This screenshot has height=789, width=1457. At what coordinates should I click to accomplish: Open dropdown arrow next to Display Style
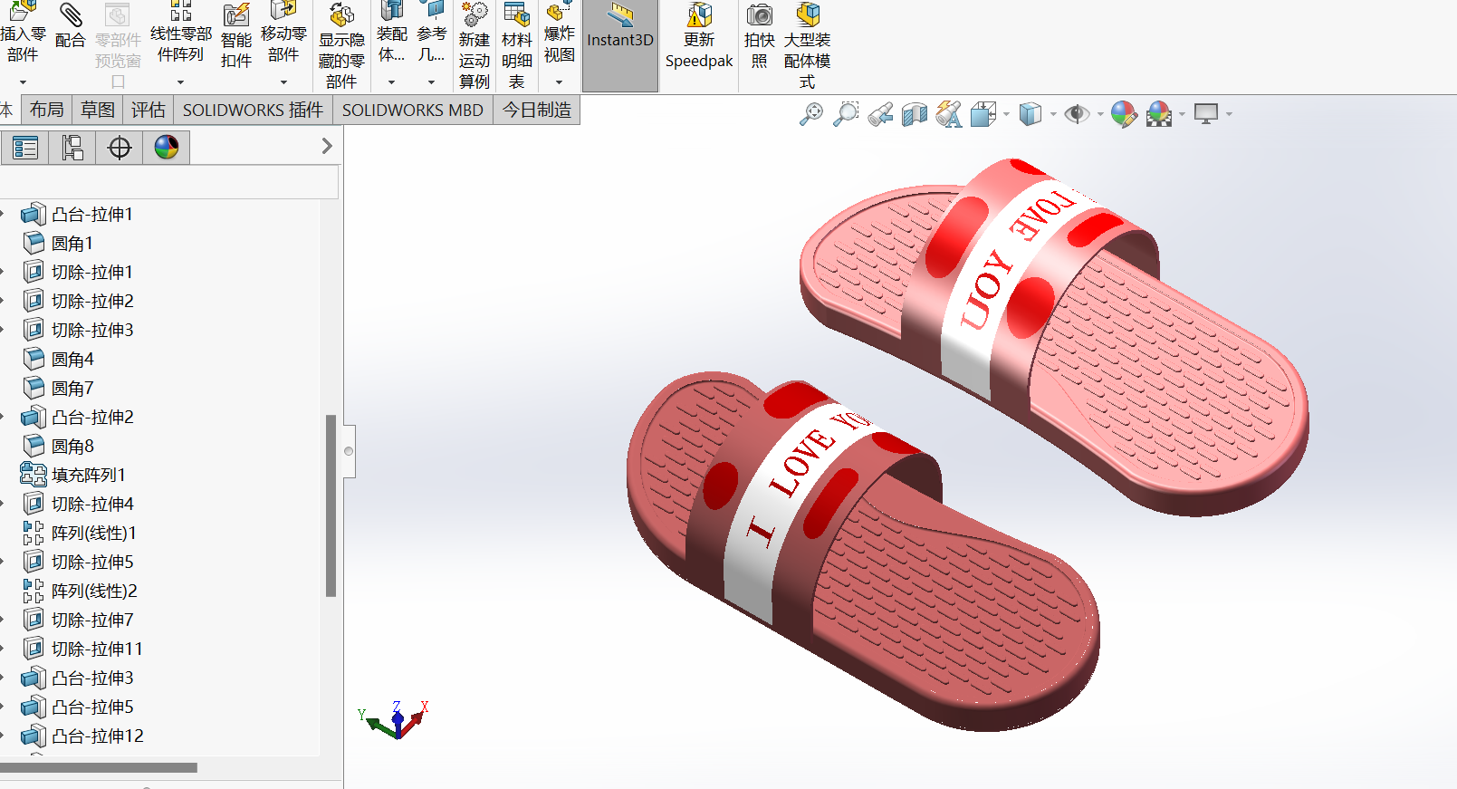(x=1053, y=114)
